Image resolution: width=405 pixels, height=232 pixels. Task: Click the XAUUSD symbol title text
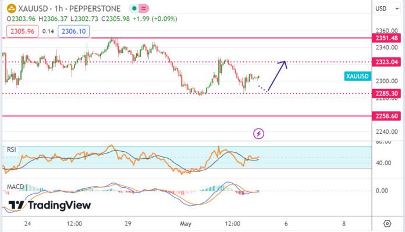pos(33,9)
